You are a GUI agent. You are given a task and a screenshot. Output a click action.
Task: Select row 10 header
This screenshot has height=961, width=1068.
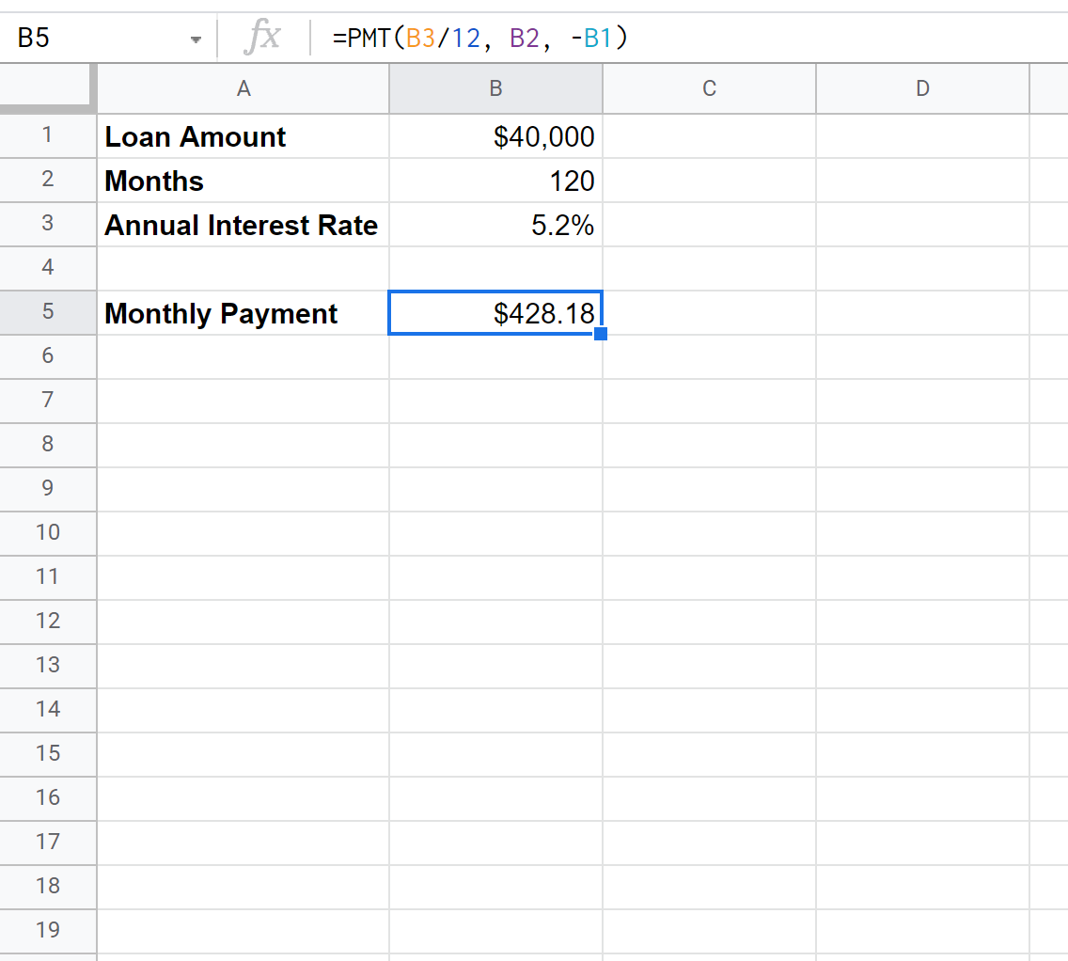[48, 532]
